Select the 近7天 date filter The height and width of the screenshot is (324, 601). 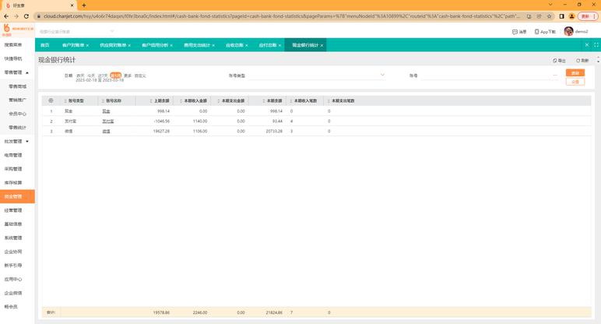(103, 76)
